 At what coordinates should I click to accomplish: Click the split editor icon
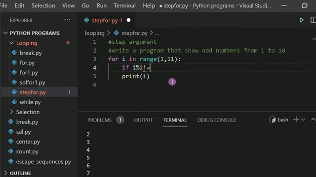[313, 20]
